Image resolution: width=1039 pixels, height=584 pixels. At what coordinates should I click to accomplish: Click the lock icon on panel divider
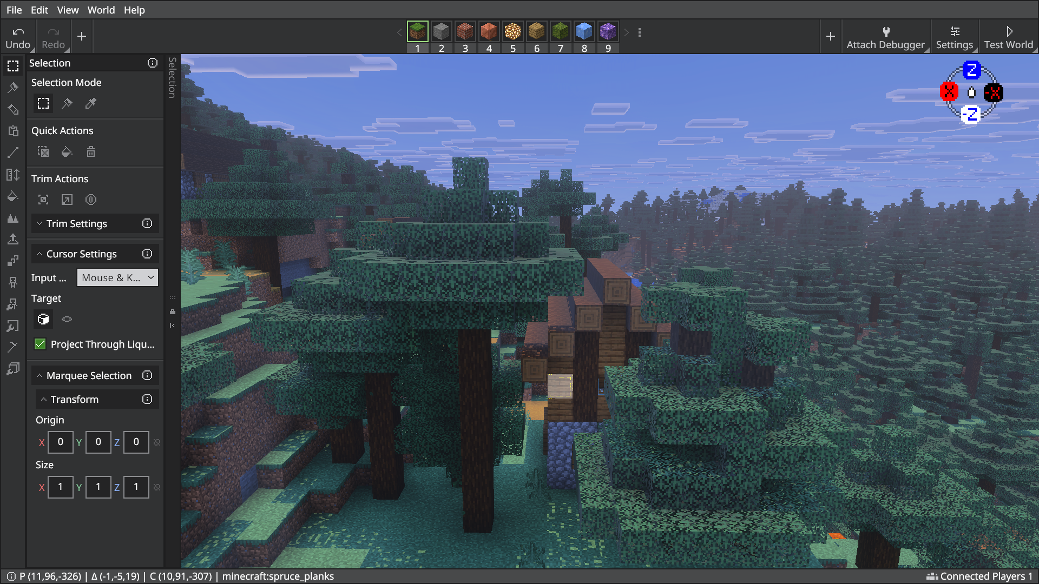point(173,311)
